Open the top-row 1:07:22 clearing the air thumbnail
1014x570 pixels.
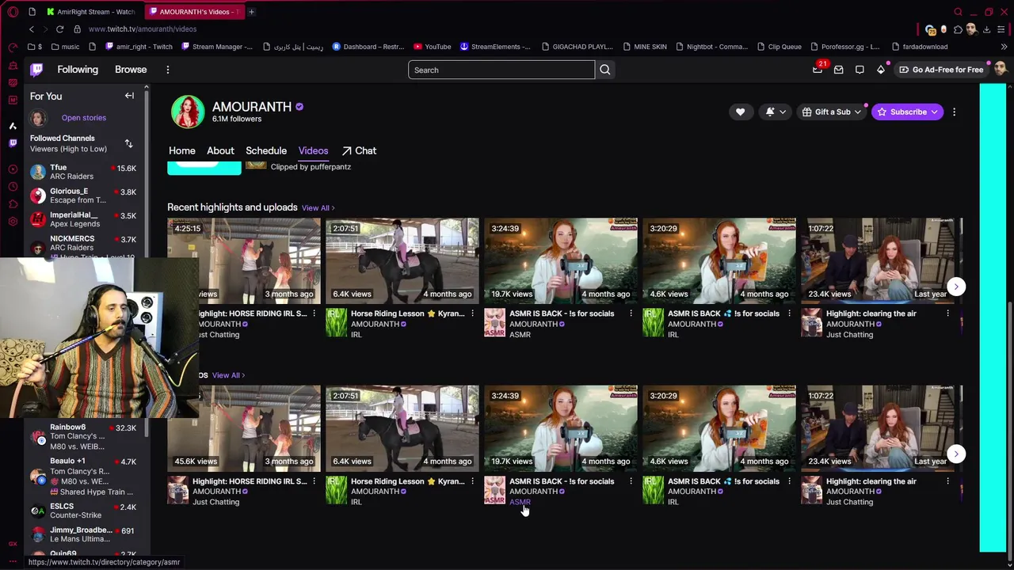[x=878, y=260]
